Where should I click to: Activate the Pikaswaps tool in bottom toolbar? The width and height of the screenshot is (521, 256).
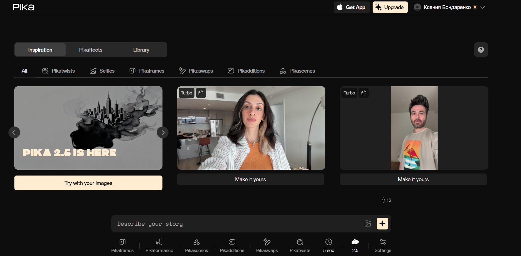[x=267, y=246]
